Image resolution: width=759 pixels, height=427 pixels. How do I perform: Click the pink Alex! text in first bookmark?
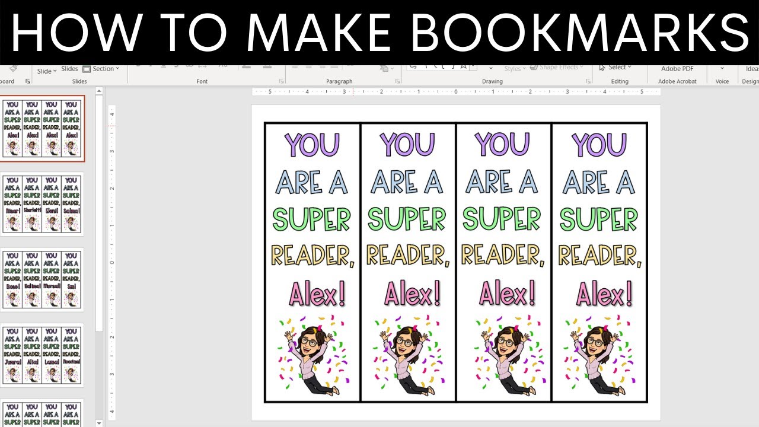[x=317, y=294]
